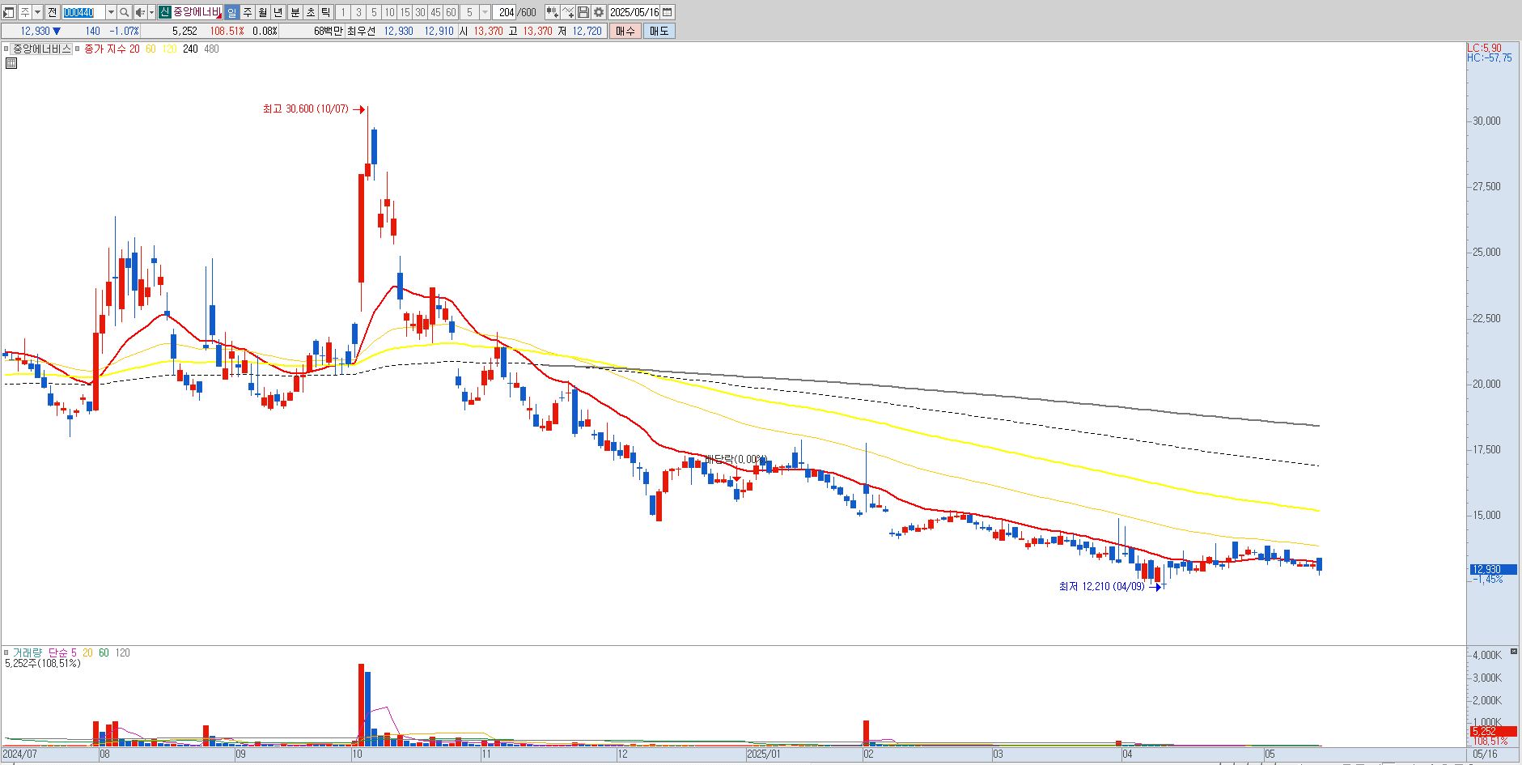1522x765 pixels.
Task: Click the 204 bar count field
Action: point(505,12)
